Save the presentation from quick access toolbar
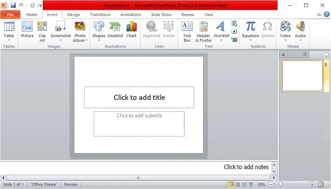The width and height of the screenshot is (331, 189). tap(13, 5)
